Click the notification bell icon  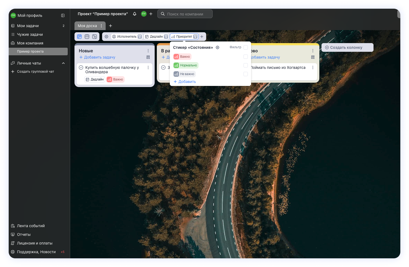(135, 14)
